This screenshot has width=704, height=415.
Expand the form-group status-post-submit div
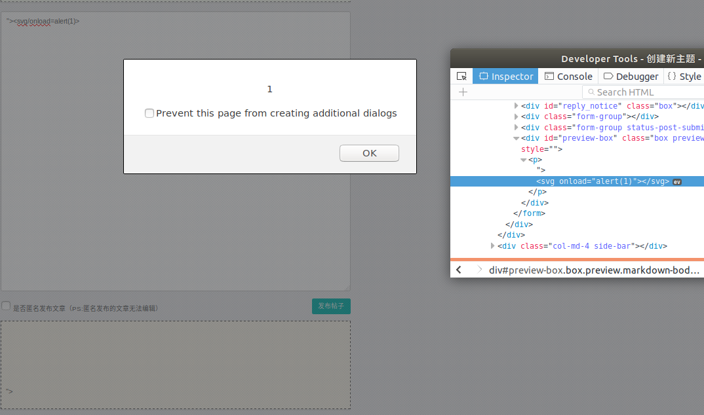(517, 128)
